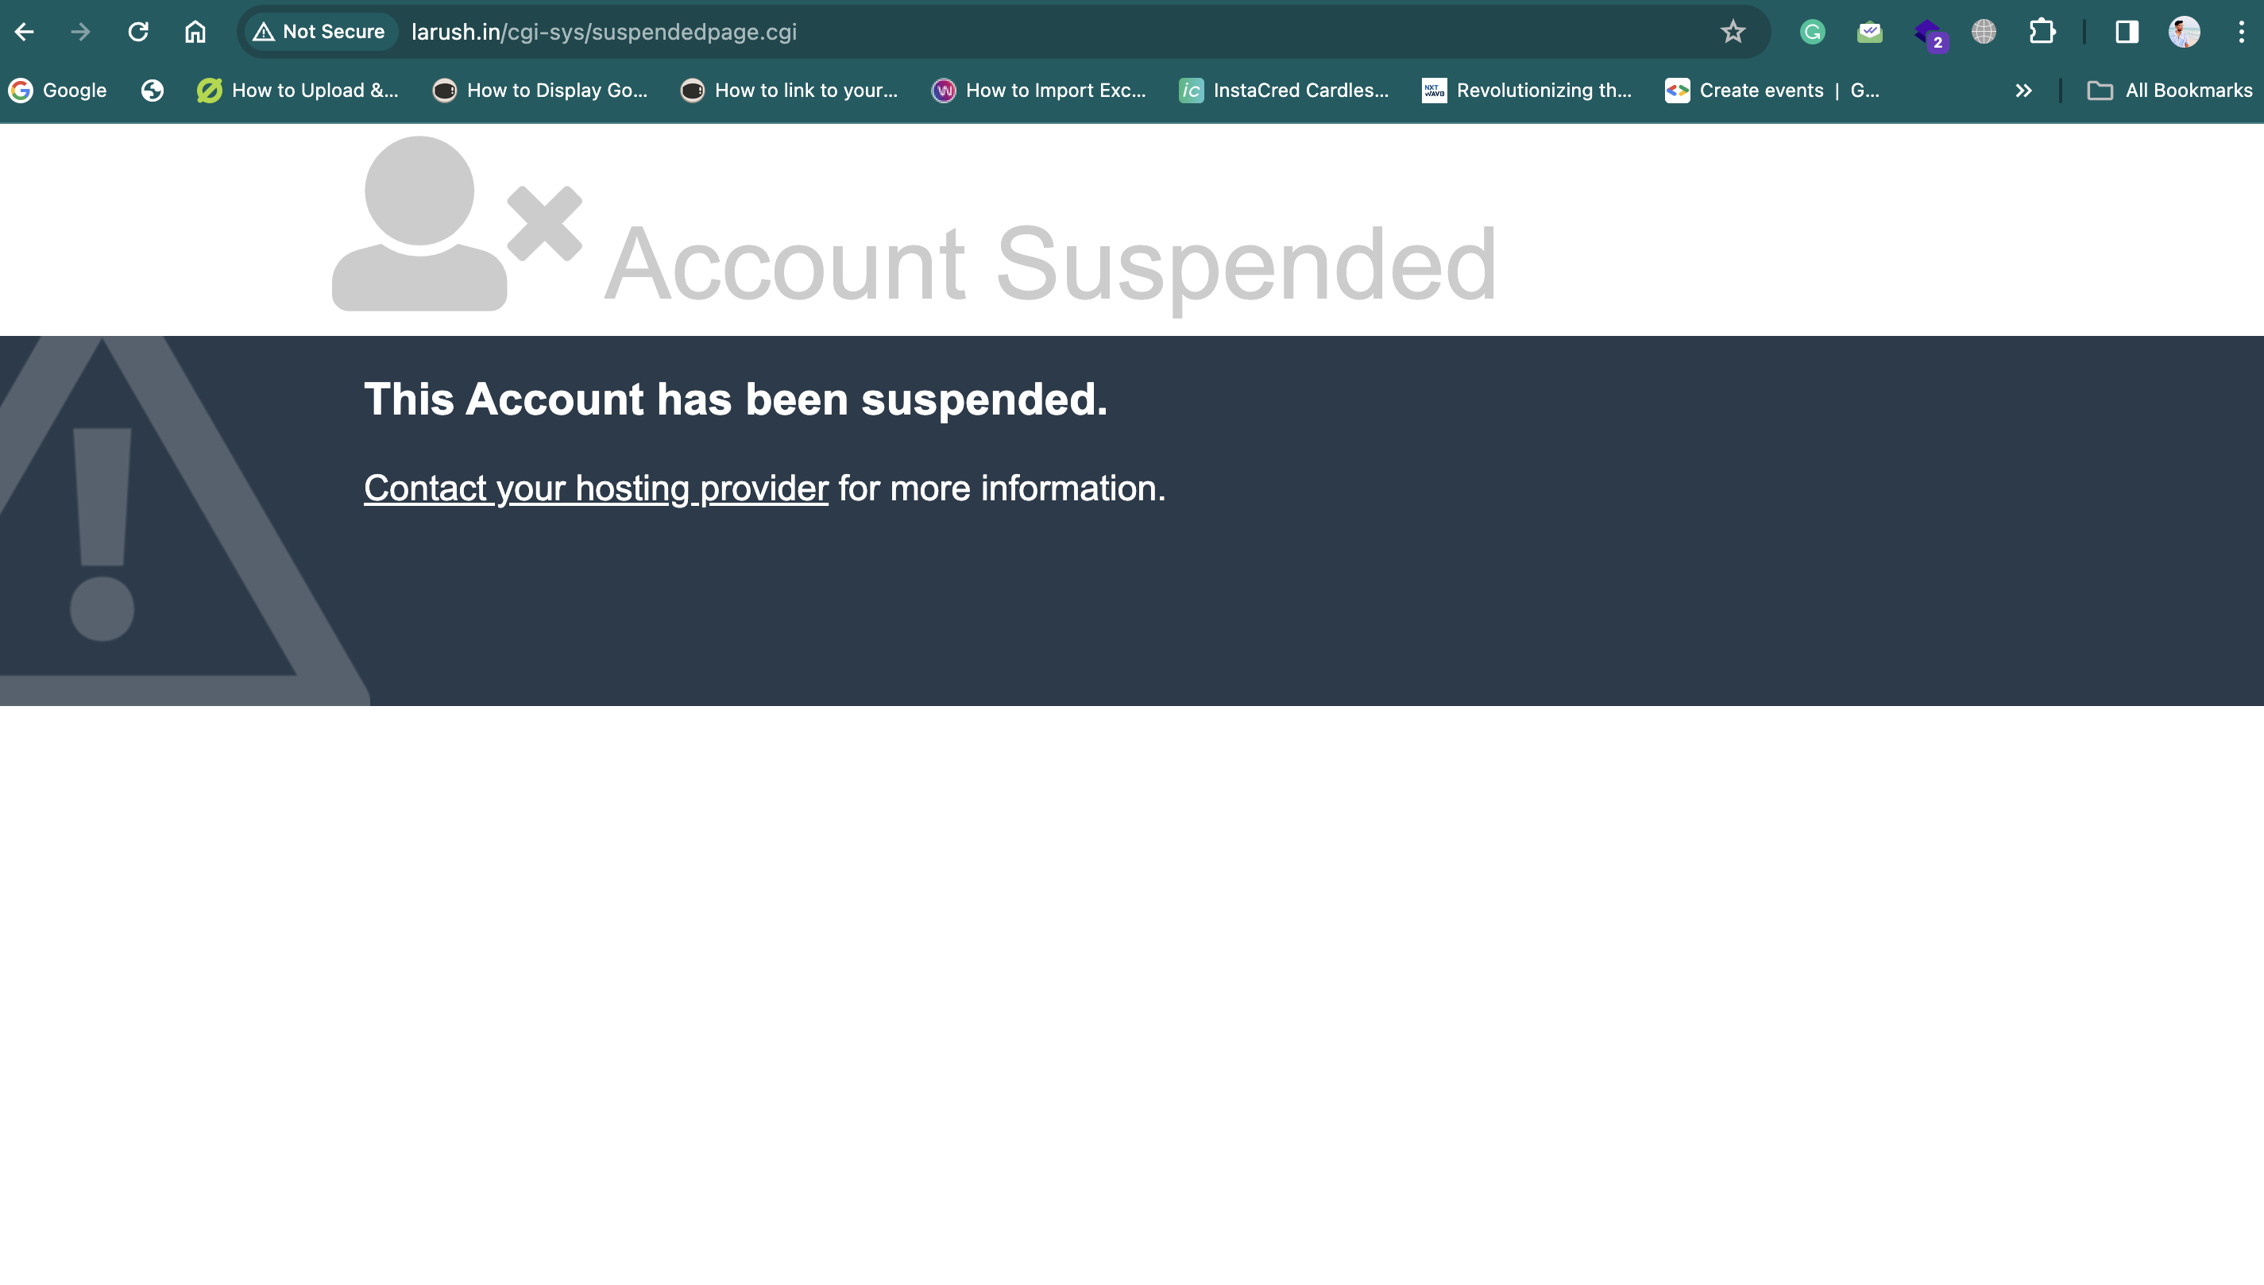The height and width of the screenshot is (1285, 2264).
Task: Go to the browser home page
Action: pyautogui.click(x=195, y=33)
